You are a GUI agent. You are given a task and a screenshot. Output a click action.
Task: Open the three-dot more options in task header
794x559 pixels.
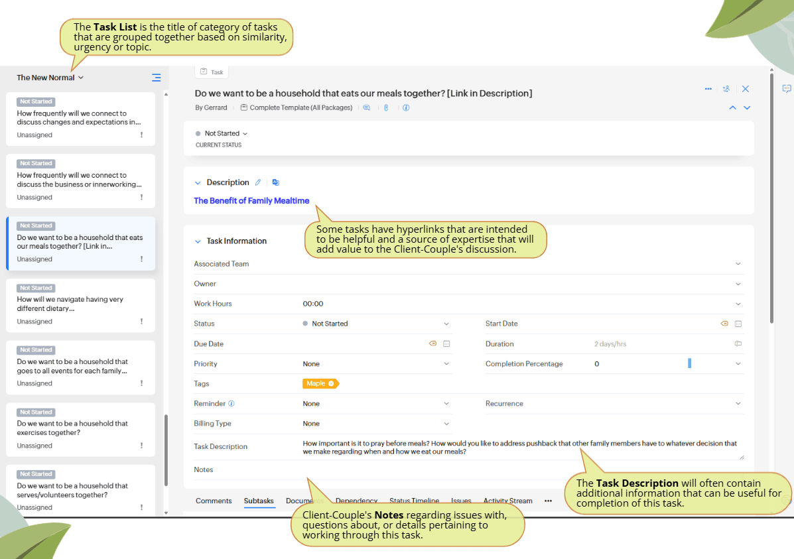[x=708, y=89]
